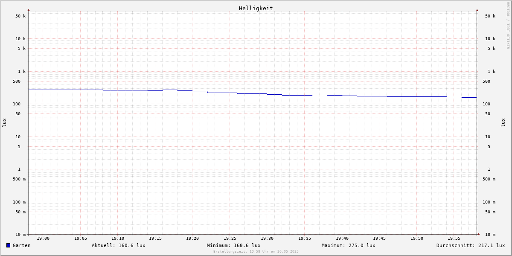Click the right-axis '1 k' label
The image size is (512, 256).
coord(492,72)
